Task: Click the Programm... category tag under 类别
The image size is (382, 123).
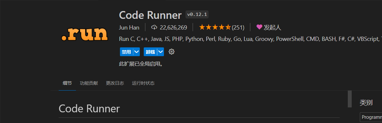Action: click(371, 117)
